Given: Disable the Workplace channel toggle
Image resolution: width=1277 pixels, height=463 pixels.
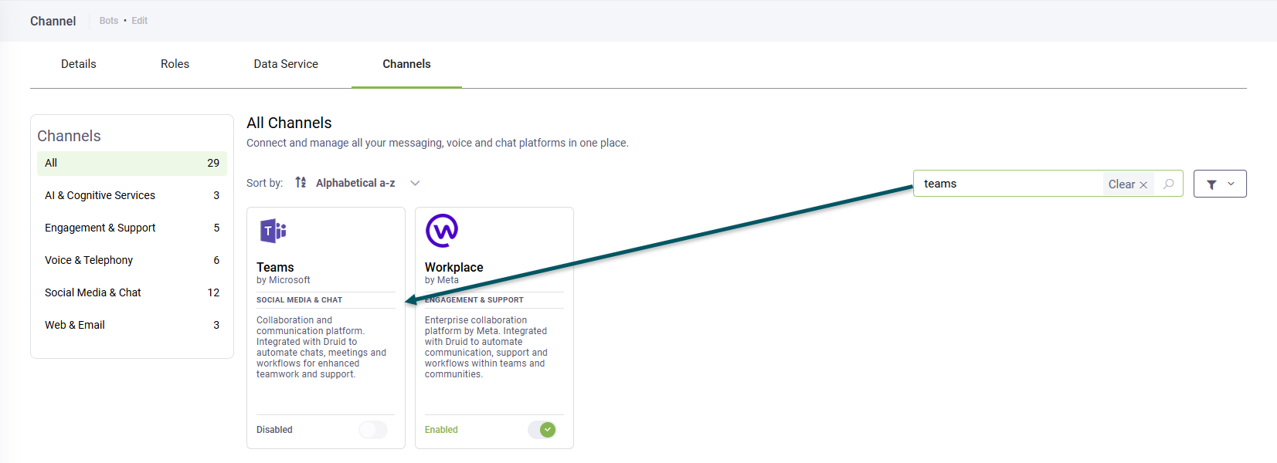Looking at the screenshot, I should (542, 430).
